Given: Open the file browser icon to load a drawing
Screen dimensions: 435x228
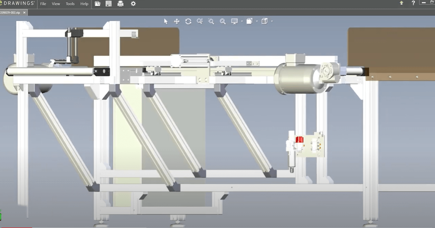Looking at the screenshot, I should tap(97, 3).
